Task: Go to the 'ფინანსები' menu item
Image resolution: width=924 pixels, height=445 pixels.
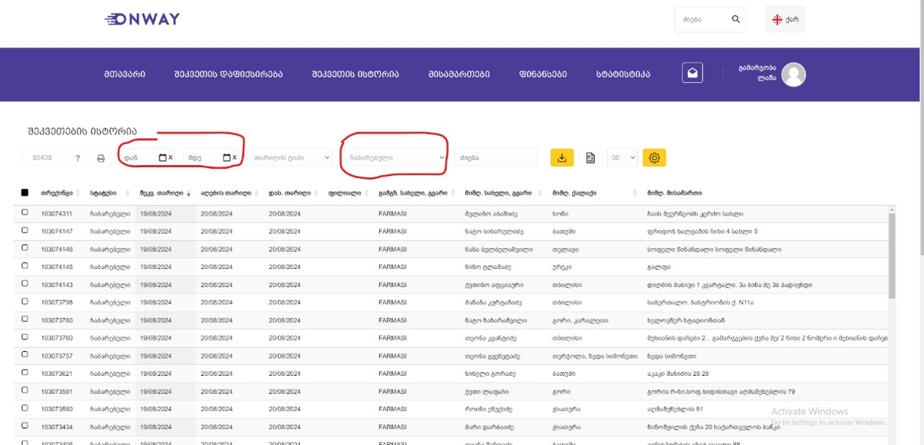Action: (542, 74)
